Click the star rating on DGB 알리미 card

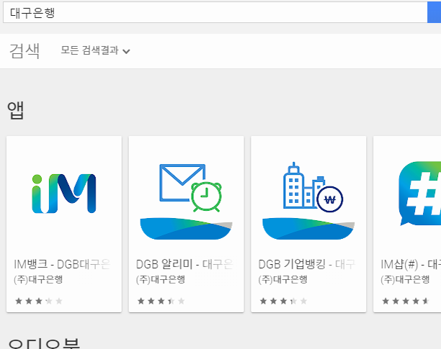pos(161,302)
